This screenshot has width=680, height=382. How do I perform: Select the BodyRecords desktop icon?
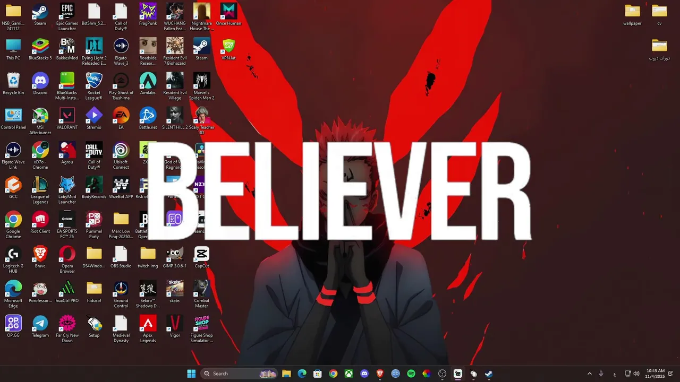tap(94, 188)
